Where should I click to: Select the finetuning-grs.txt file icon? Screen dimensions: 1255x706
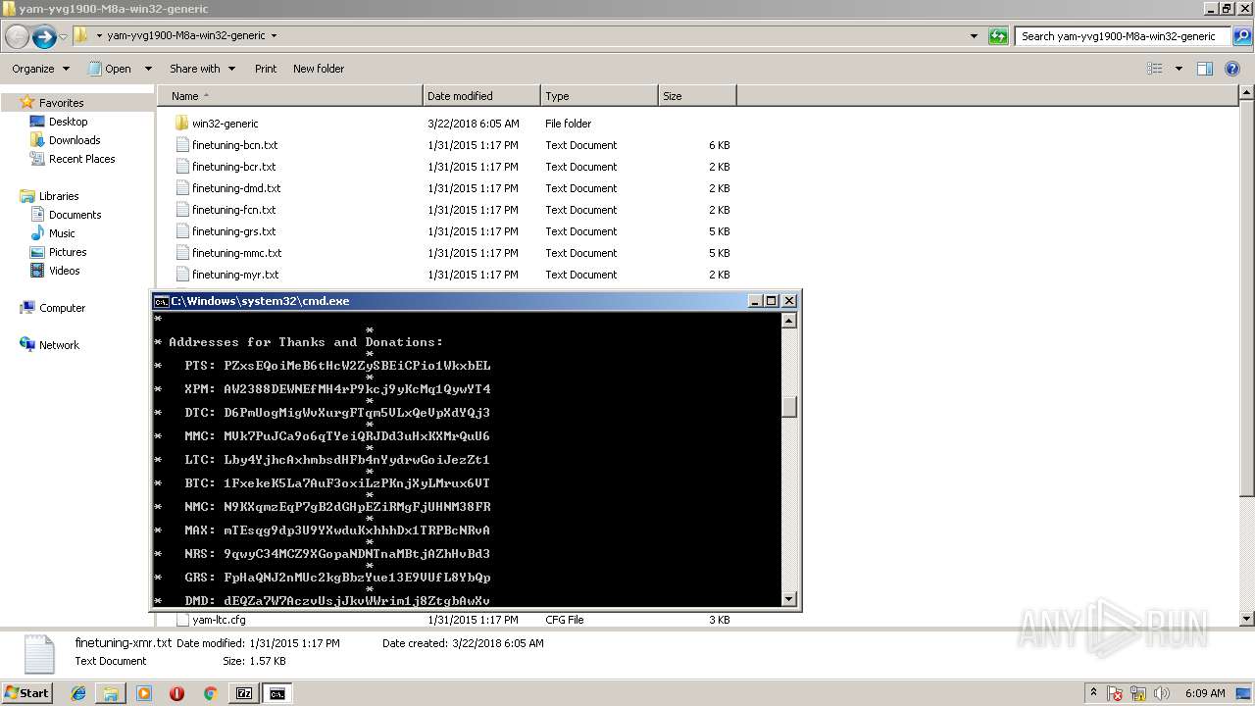(x=181, y=231)
